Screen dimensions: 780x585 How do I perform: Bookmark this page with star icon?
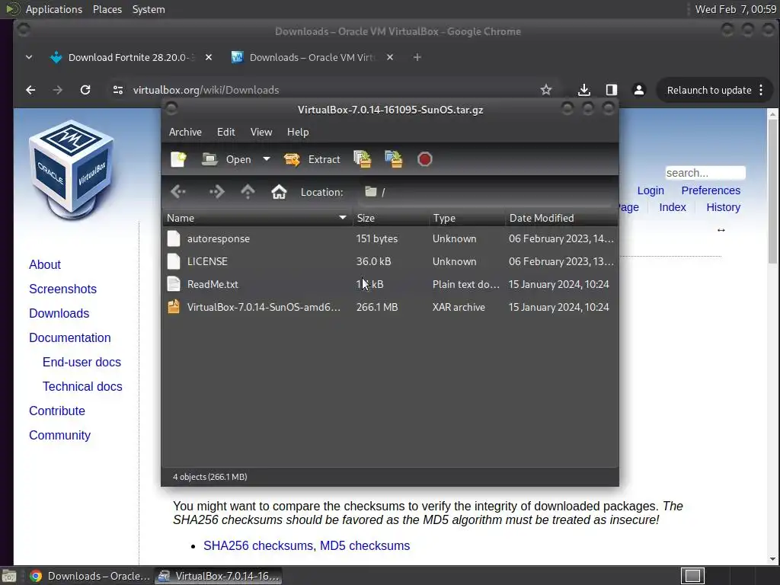(546, 90)
